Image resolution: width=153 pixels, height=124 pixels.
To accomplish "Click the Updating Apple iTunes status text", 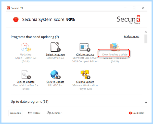I will click(25, 55).
